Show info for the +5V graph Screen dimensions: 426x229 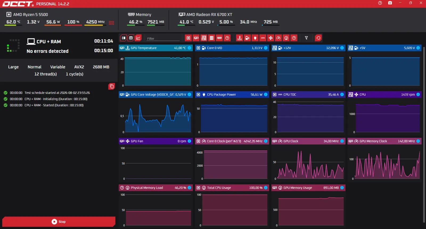(418, 48)
